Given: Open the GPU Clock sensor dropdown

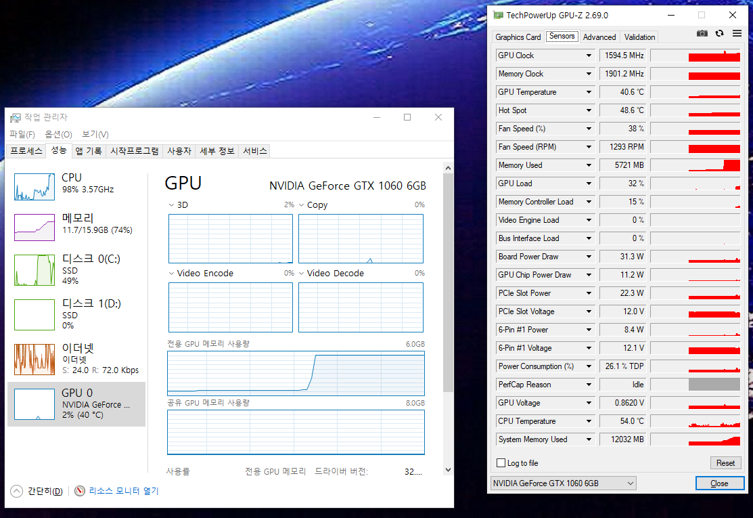Looking at the screenshot, I should tap(589, 56).
